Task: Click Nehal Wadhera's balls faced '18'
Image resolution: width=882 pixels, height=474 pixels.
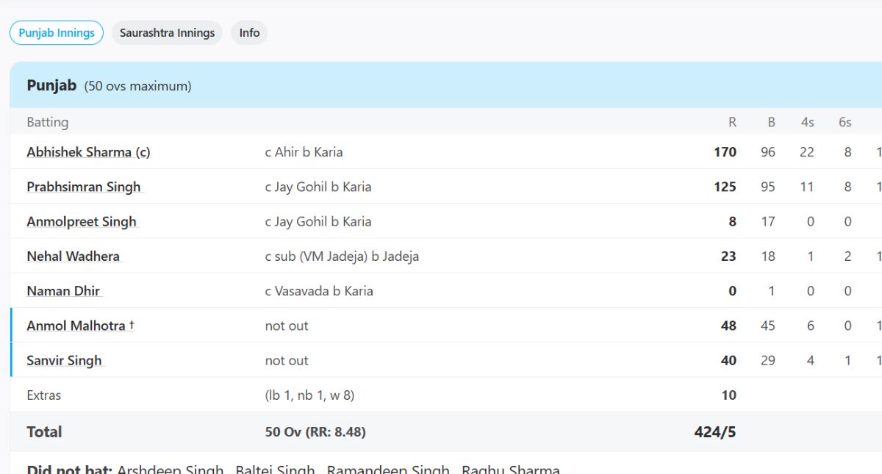Action: click(x=768, y=256)
